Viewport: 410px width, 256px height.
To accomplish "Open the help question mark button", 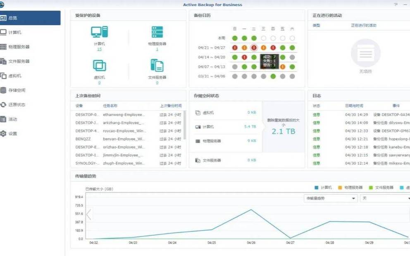I will pos(396,5).
